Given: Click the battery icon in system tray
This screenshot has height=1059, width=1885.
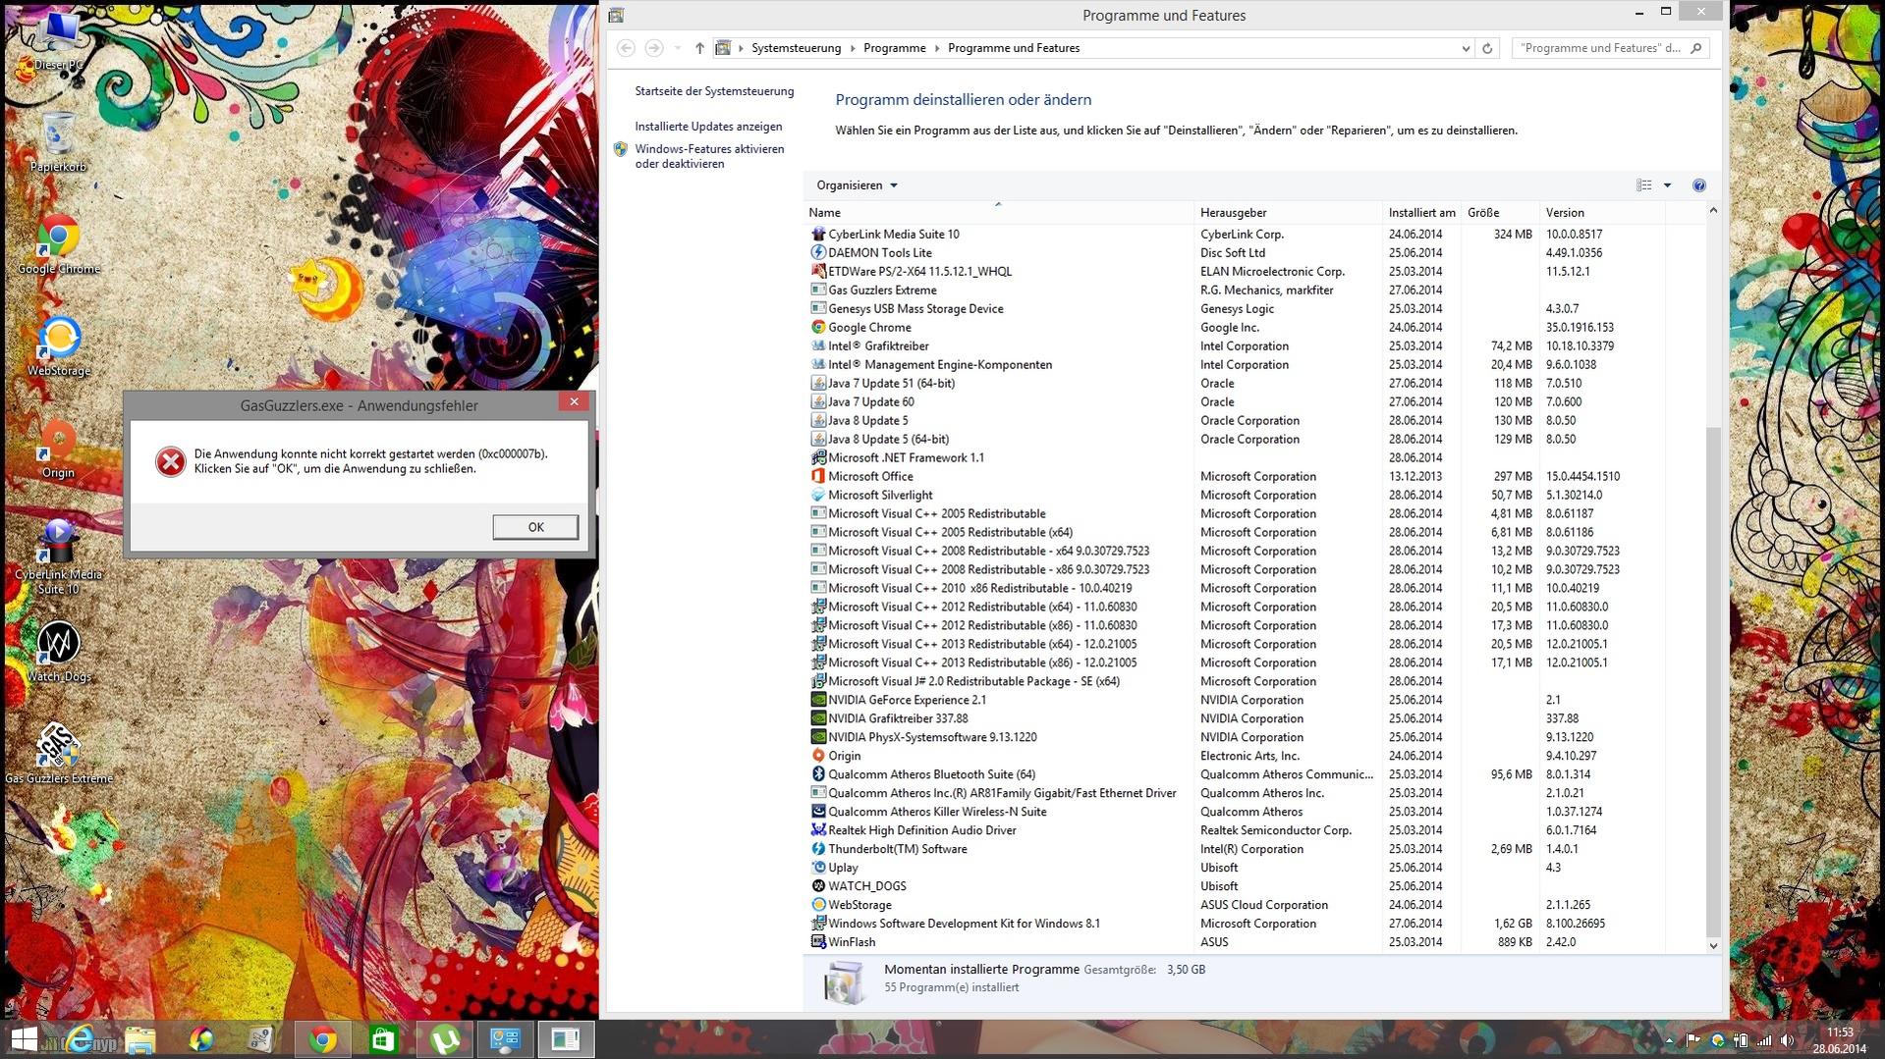Looking at the screenshot, I should click(1741, 1040).
